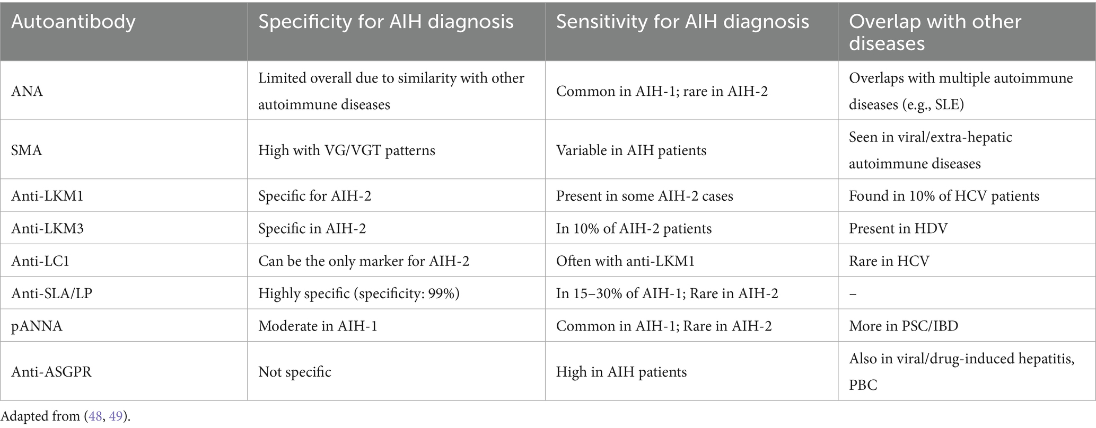Select the Specificity for AIH diagnosis header
Viewport: 1096px width, 428px height.
(x=385, y=22)
